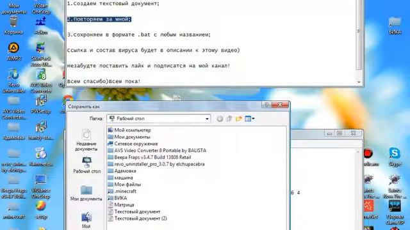
Task: Open the setup desktop icon
Action: tap(41, 210)
